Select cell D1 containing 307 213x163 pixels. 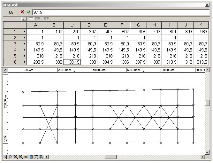coord(89,32)
